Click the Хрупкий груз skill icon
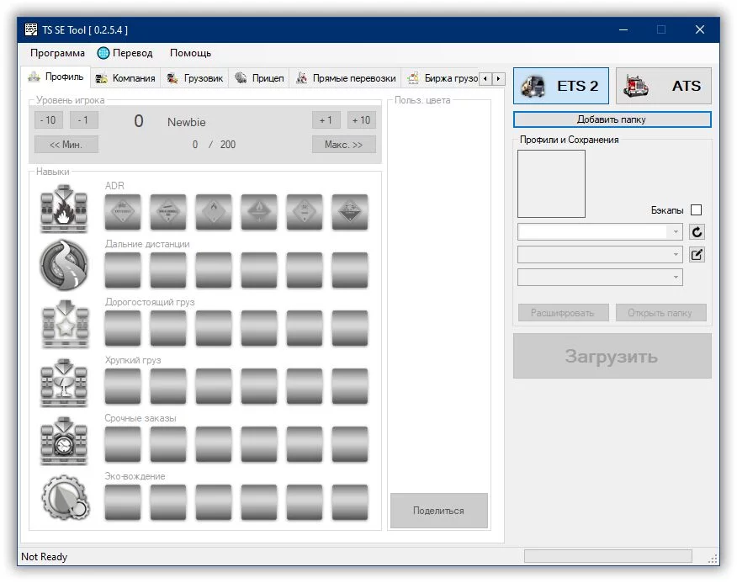Screen dimensions: 737x583 (x=65, y=383)
